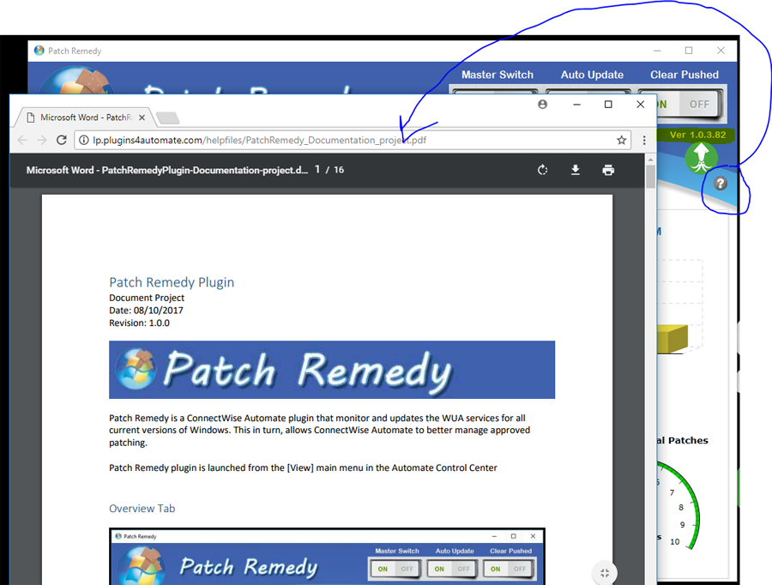Rotate the PDF document clockwise
Viewport: 772px width, 585px height.
click(542, 170)
